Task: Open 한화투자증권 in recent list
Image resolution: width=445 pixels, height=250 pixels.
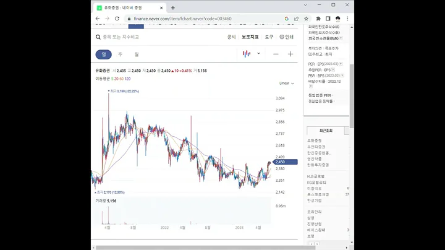Action: 318,165
